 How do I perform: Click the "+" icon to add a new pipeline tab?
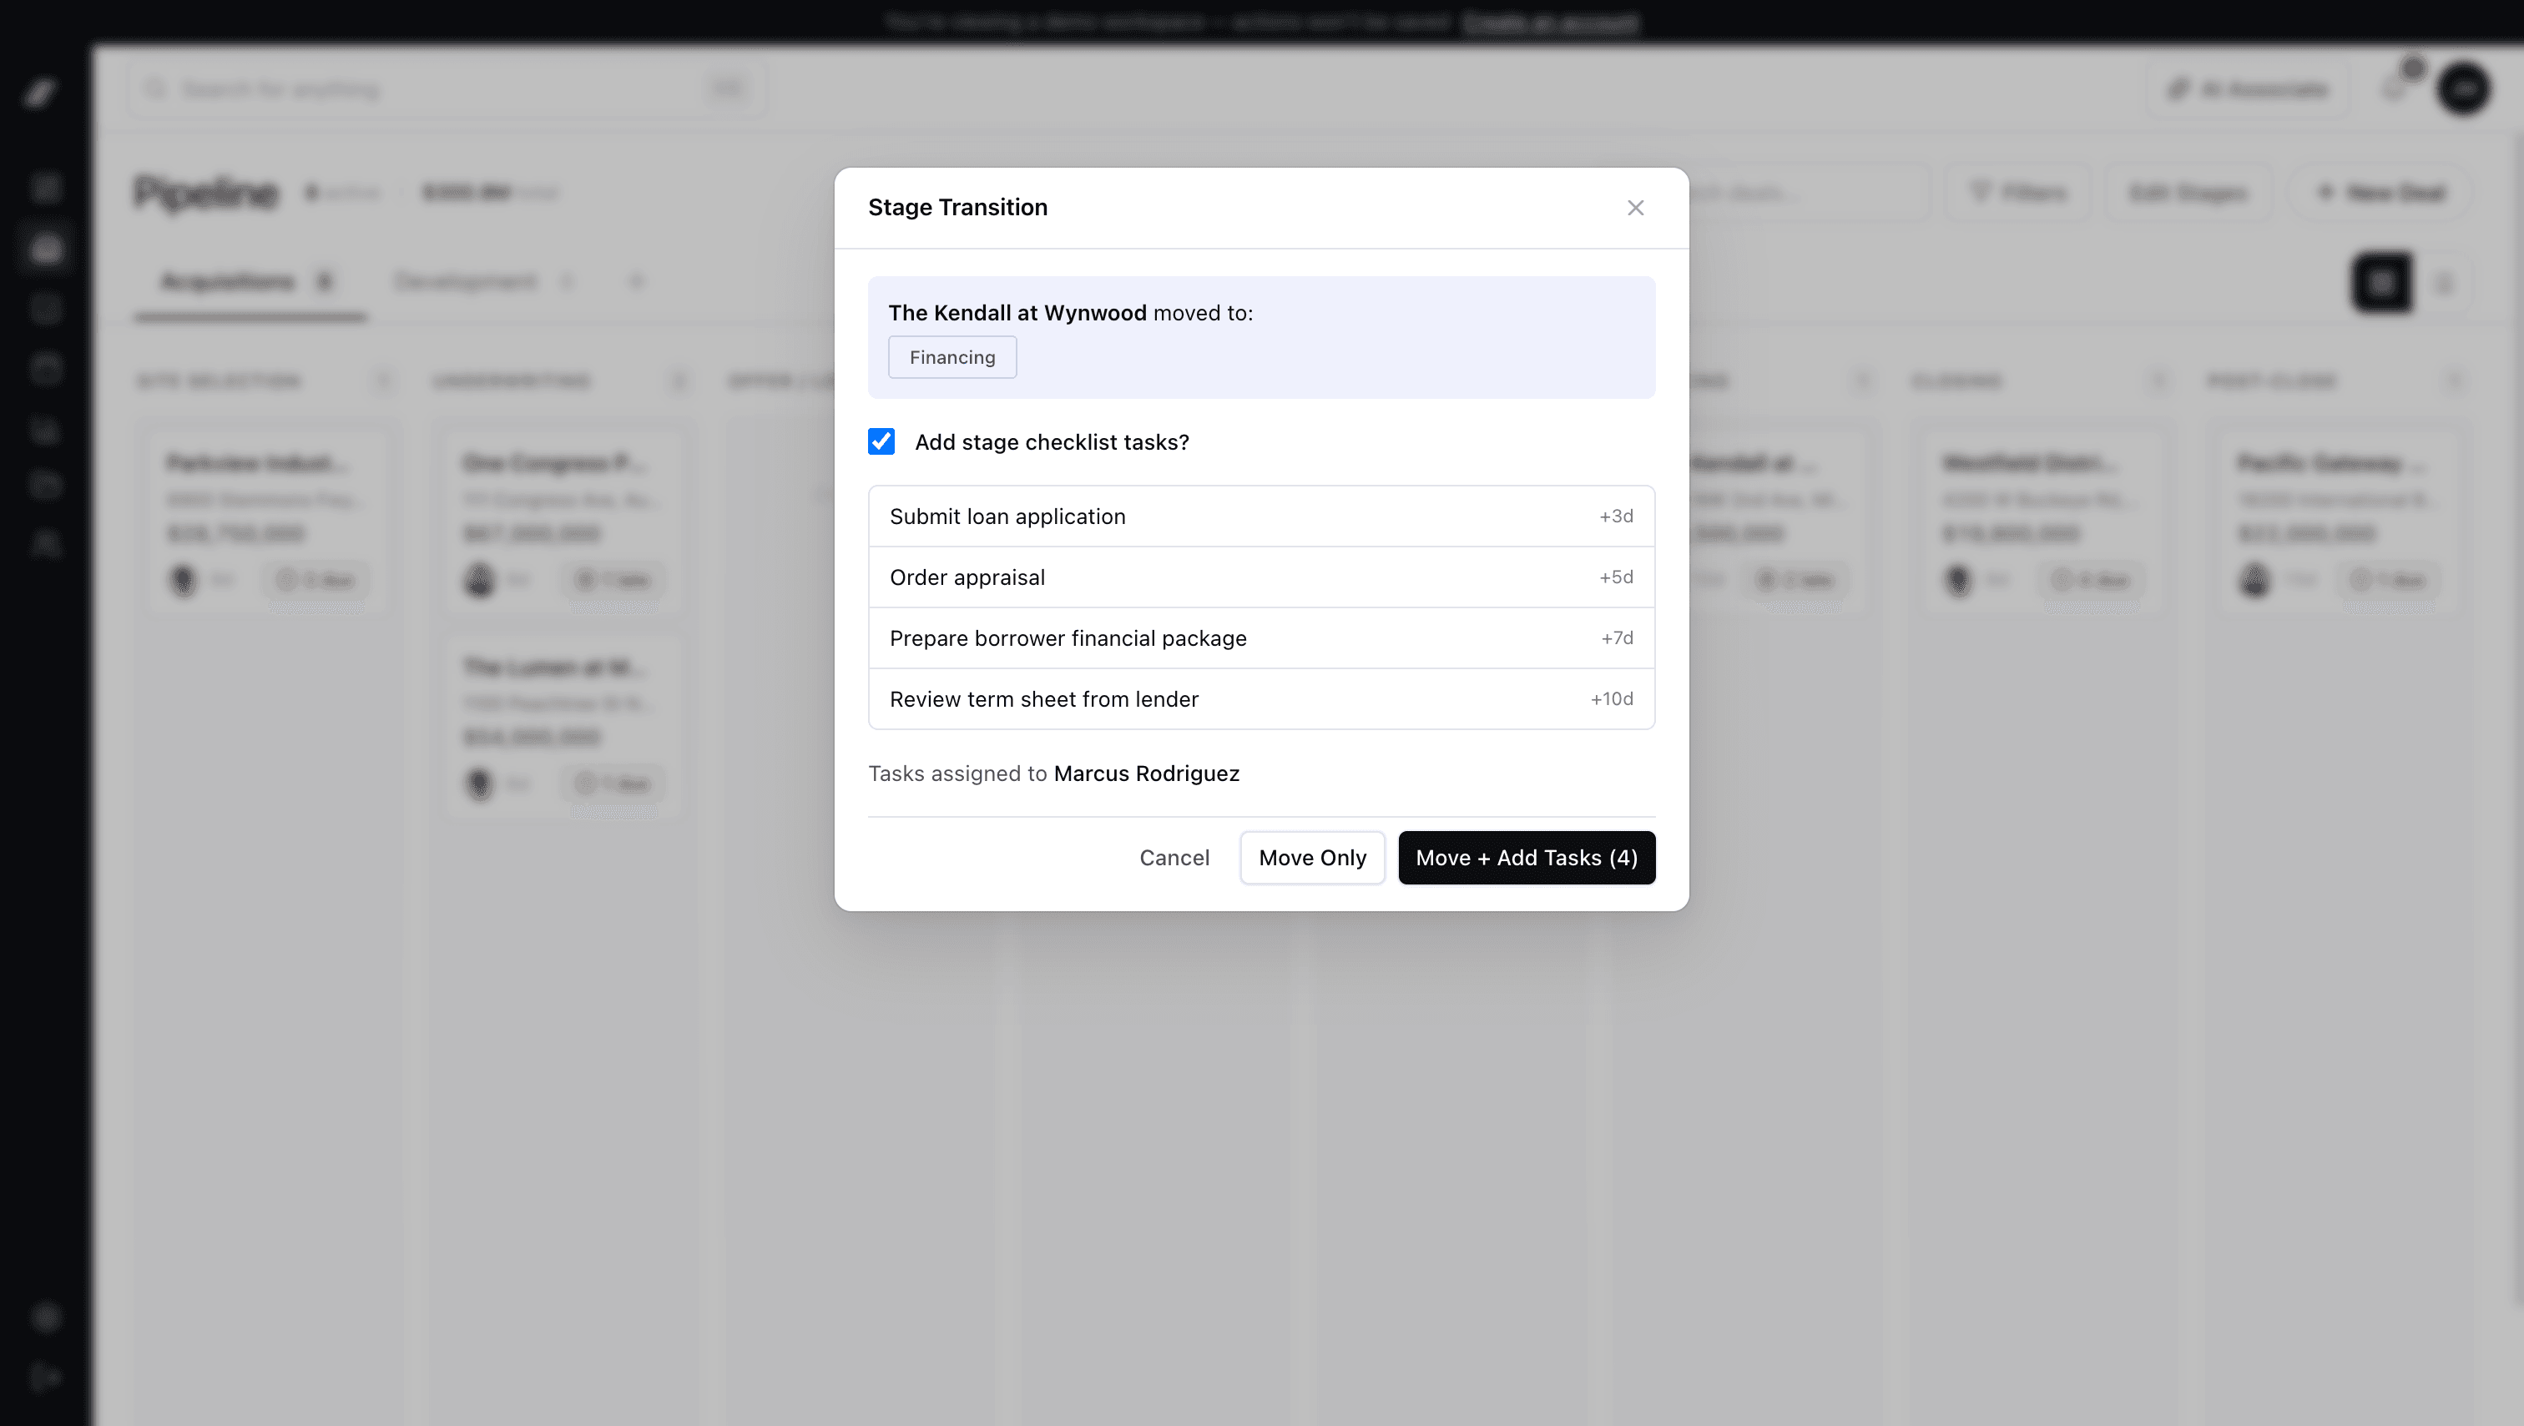tap(637, 281)
